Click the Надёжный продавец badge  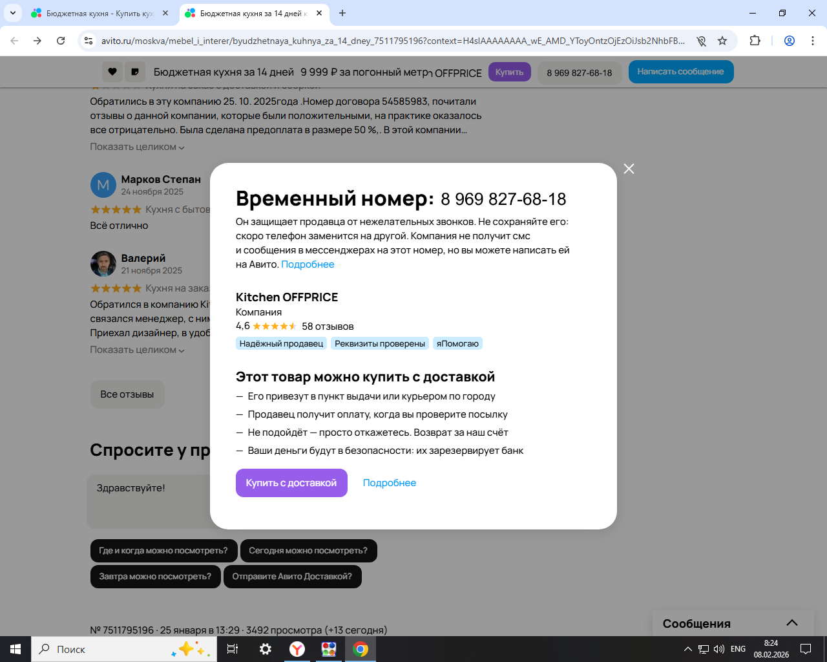(281, 343)
